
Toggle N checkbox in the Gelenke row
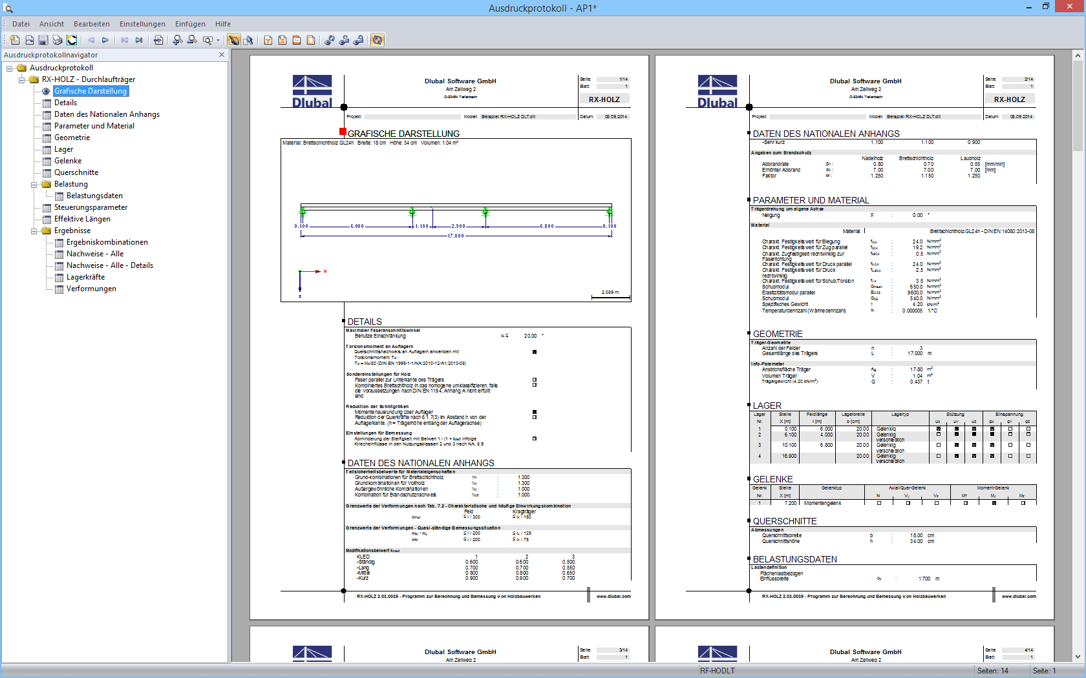[879, 503]
